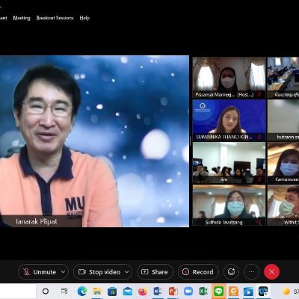Open the Mail app from taskbar
Image resolution: width=299 pixels, height=299 pixels.
tap(128, 291)
